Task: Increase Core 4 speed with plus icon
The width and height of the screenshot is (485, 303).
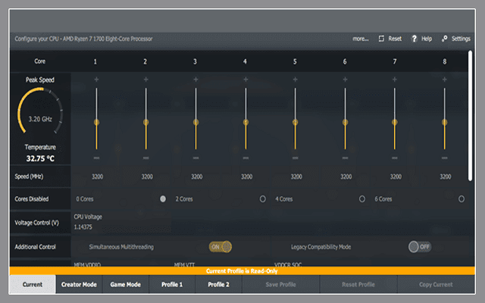Action: point(246,80)
